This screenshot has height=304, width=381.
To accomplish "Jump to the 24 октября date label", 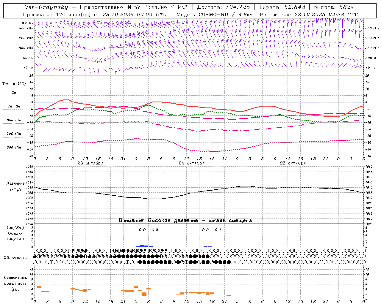I will pos(192,163).
